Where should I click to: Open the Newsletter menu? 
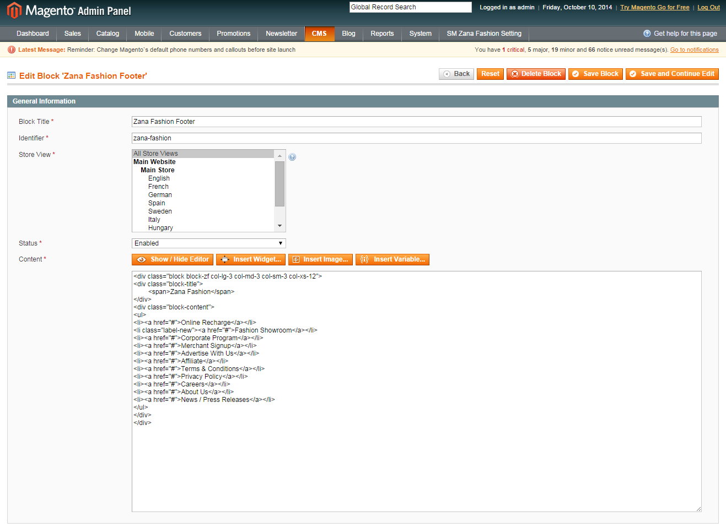[x=281, y=34]
